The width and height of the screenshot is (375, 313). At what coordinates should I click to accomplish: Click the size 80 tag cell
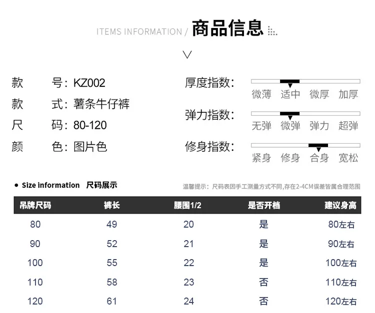coord(35,225)
